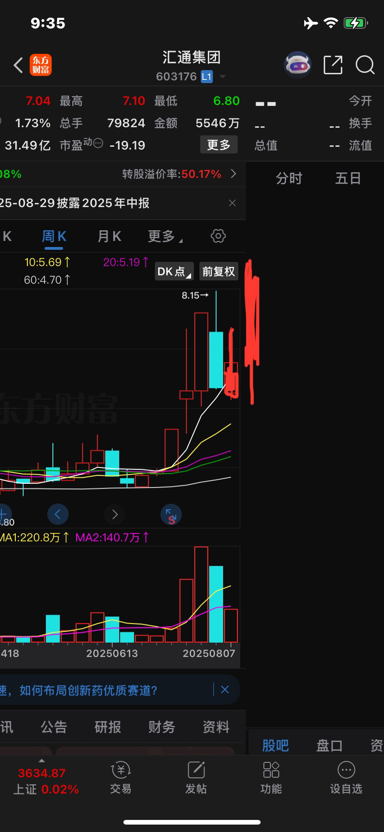
Task: Tap the 20250613 date axis label
Action: [112, 654]
